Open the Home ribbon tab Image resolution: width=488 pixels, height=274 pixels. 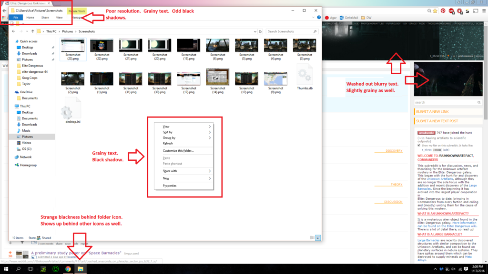(30, 18)
